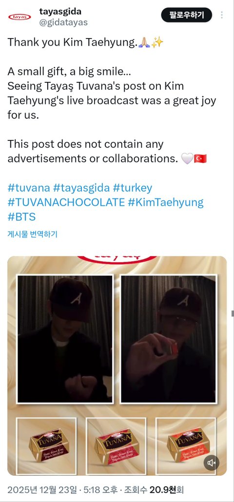The image size is (234, 502).
Task: Select the #turkey hashtag
Action: (x=133, y=188)
